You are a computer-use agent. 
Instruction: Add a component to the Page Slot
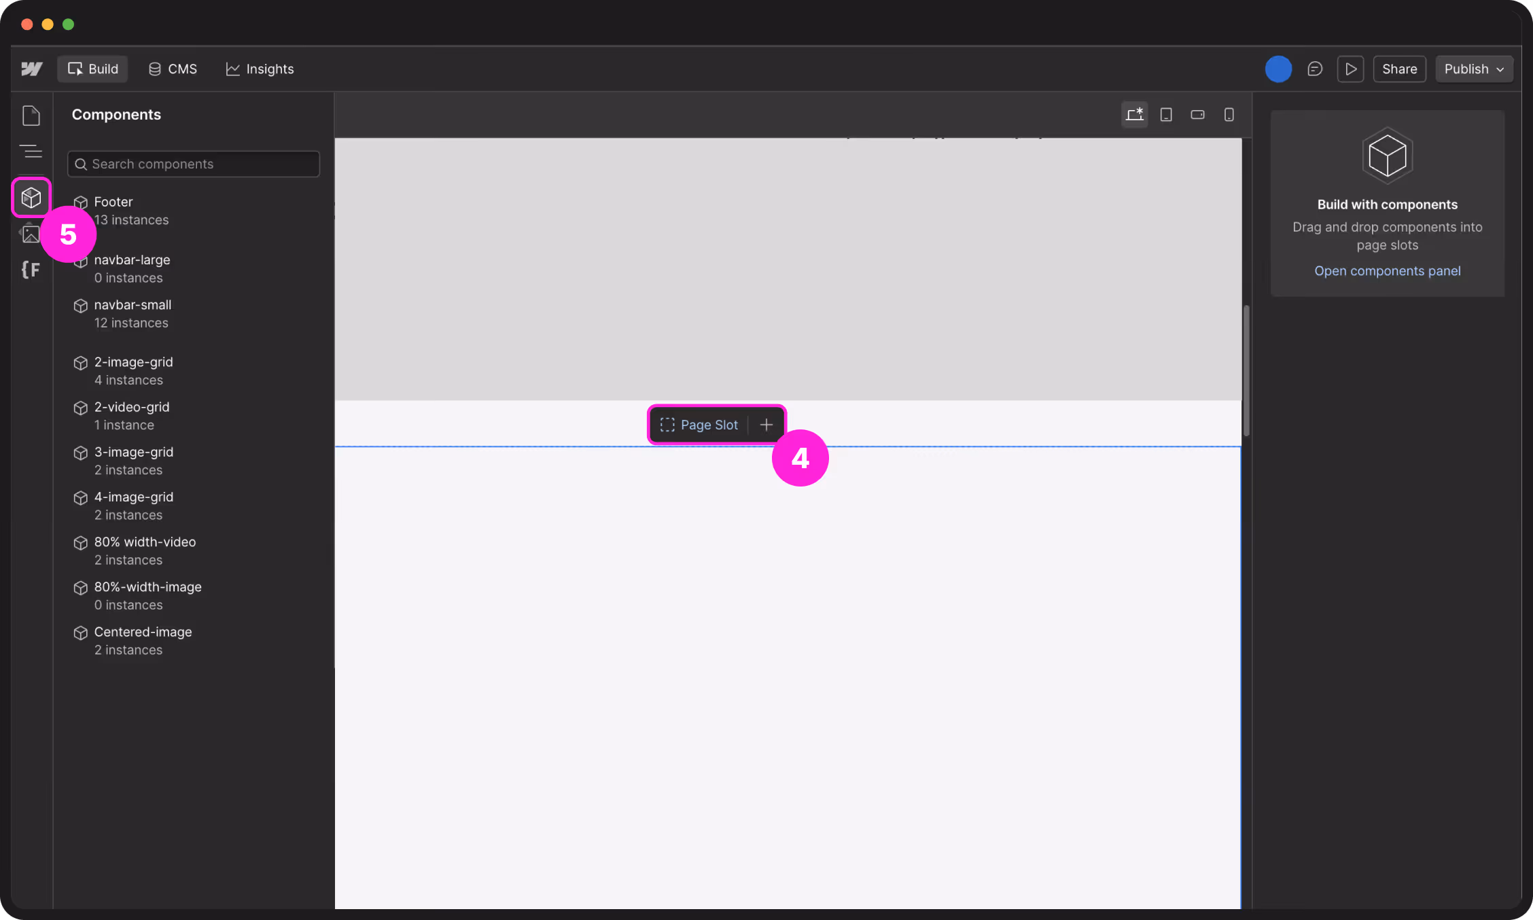coord(766,424)
